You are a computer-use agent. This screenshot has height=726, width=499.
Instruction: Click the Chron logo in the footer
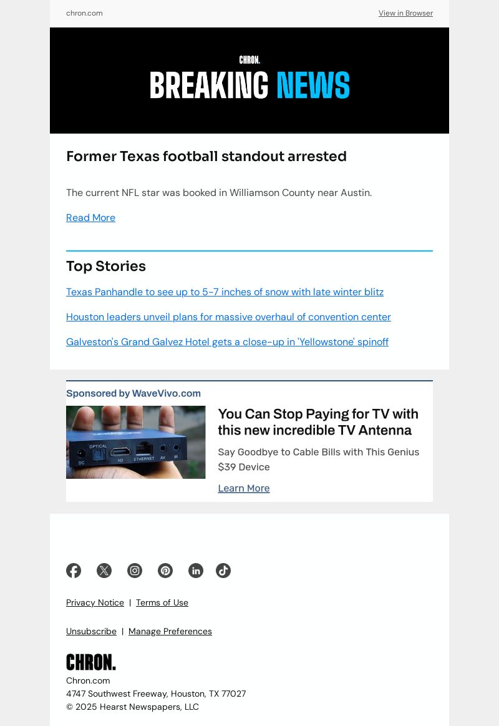coord(91,662)
